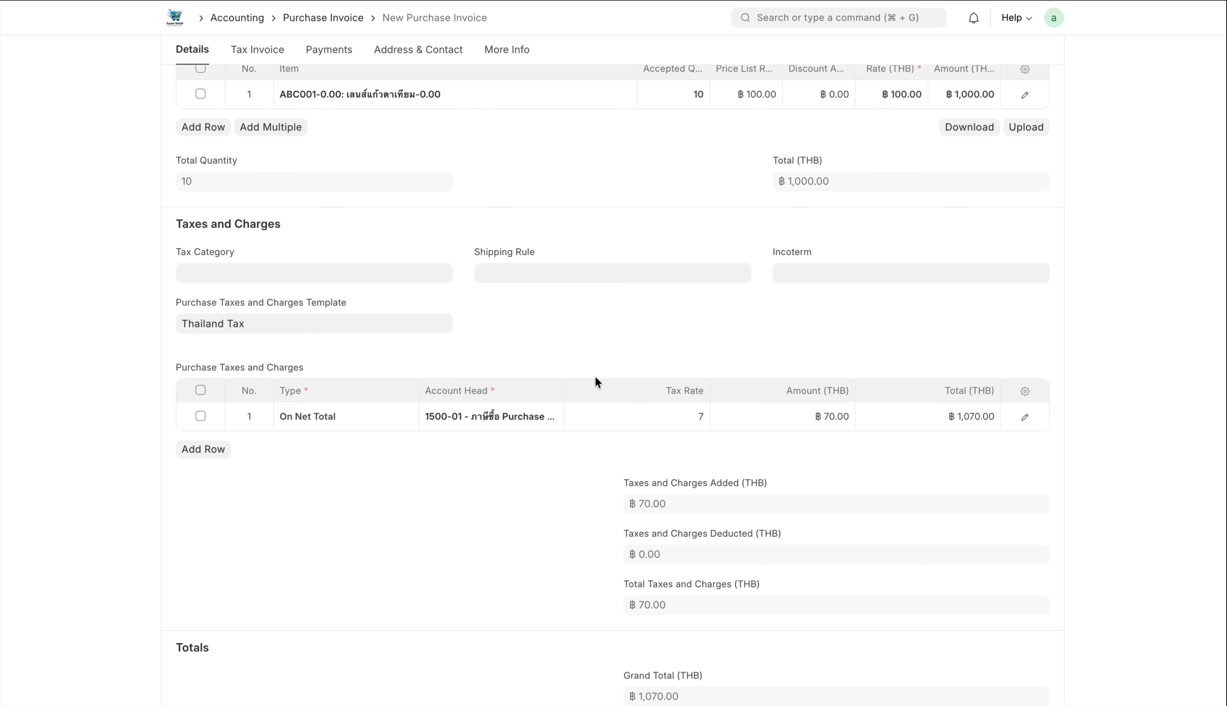Viewport: 1227px width, 706px height.
Task: Open the Tax Category field
Action: point(314,273)
